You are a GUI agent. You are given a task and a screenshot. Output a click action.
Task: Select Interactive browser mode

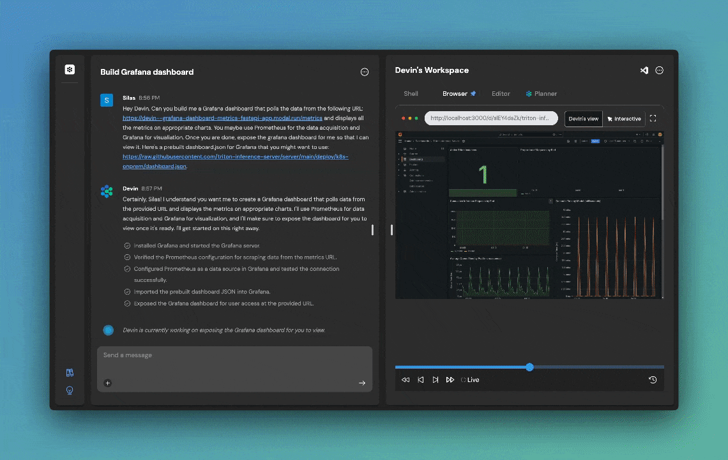tap(624, 118)
